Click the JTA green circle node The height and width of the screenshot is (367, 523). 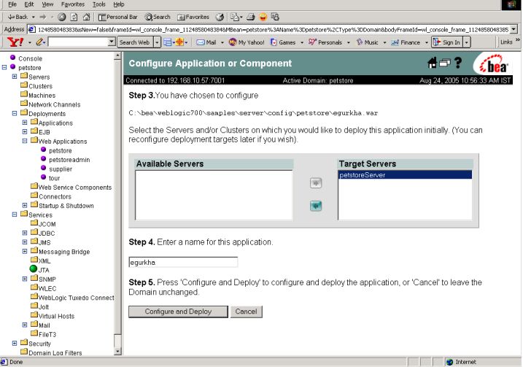click(34, 269)
